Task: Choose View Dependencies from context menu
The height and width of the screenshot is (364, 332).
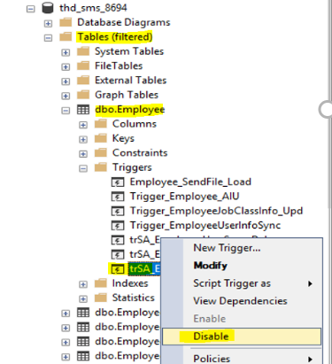Action: tap(242, 301)
